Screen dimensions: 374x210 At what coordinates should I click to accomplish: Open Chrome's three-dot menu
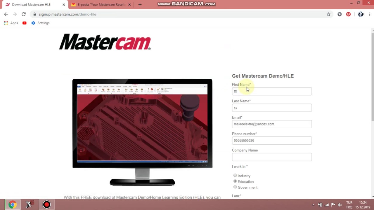point(370,14)
